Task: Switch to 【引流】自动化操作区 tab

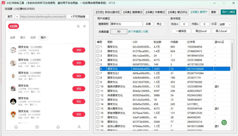Action: [108, 12]
